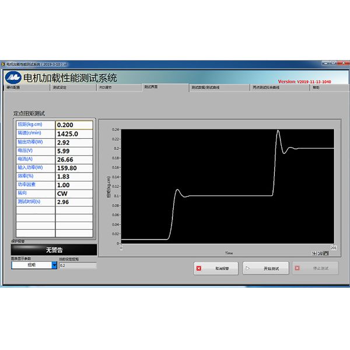Click the 取消报警 button
Viewport: 350px width, 350px height.
[x=216, y=268]
